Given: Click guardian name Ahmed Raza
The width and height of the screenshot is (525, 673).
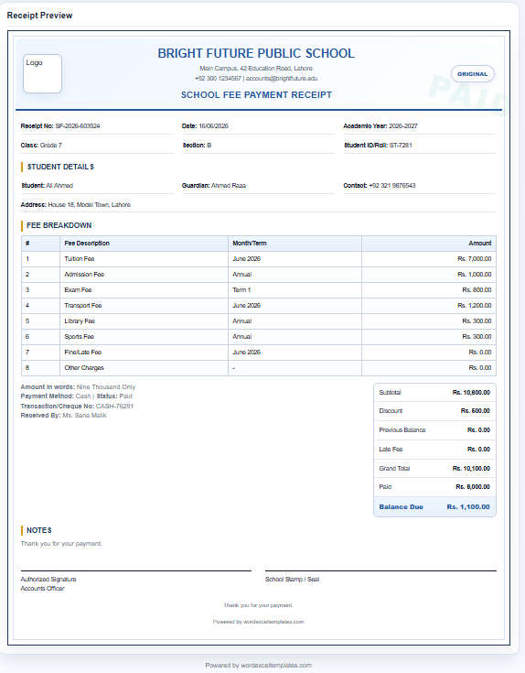Looking at the screenshot, I should [229, 185].
